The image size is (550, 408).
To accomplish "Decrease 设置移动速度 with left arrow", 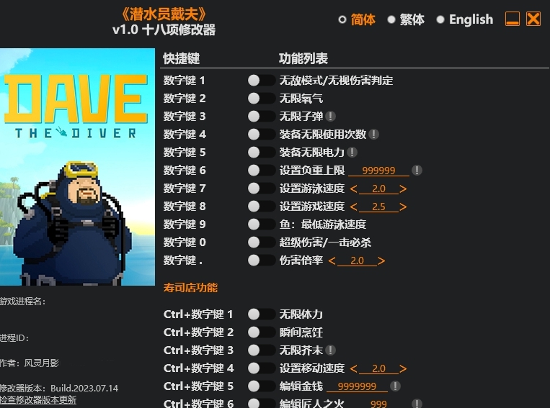I will [x=353, y=368].
